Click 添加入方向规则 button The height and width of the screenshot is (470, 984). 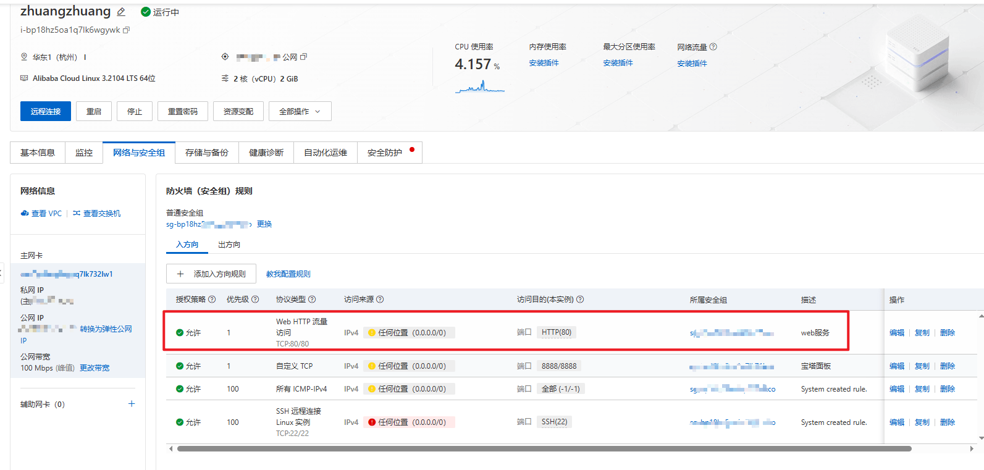click(211, 274)
